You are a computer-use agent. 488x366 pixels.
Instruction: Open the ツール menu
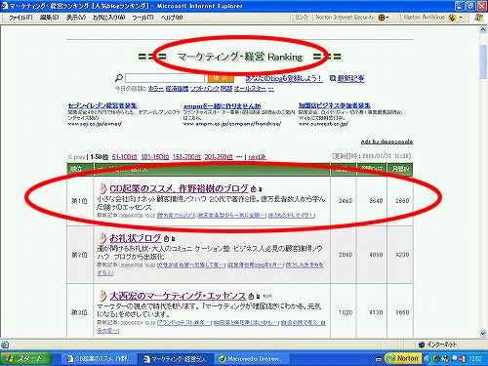pos(142,18)
